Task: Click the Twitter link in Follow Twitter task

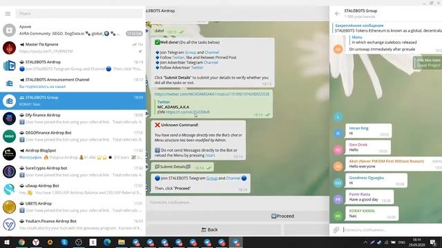Action: pos(178,57)
